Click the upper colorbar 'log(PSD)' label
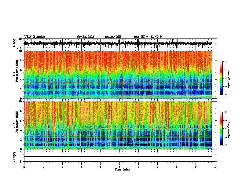Screen dimensions: 242x187 (x=229, y=79)
